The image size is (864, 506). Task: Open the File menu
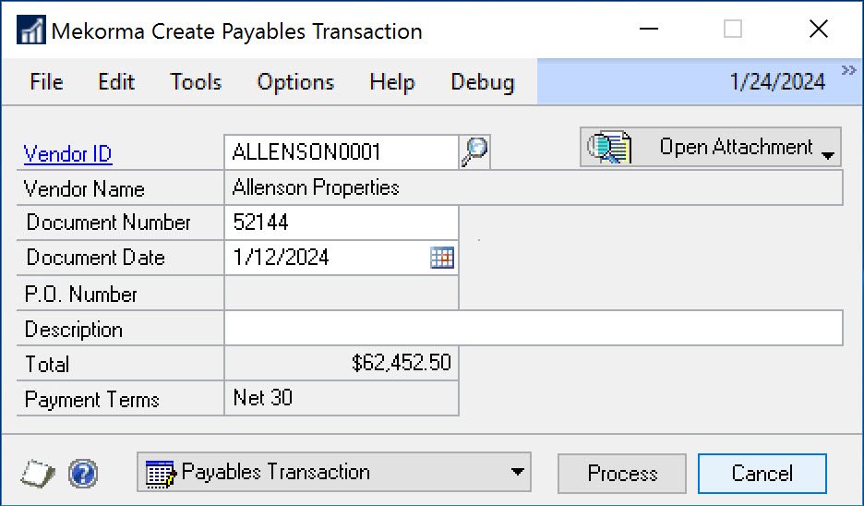point(46,82)
